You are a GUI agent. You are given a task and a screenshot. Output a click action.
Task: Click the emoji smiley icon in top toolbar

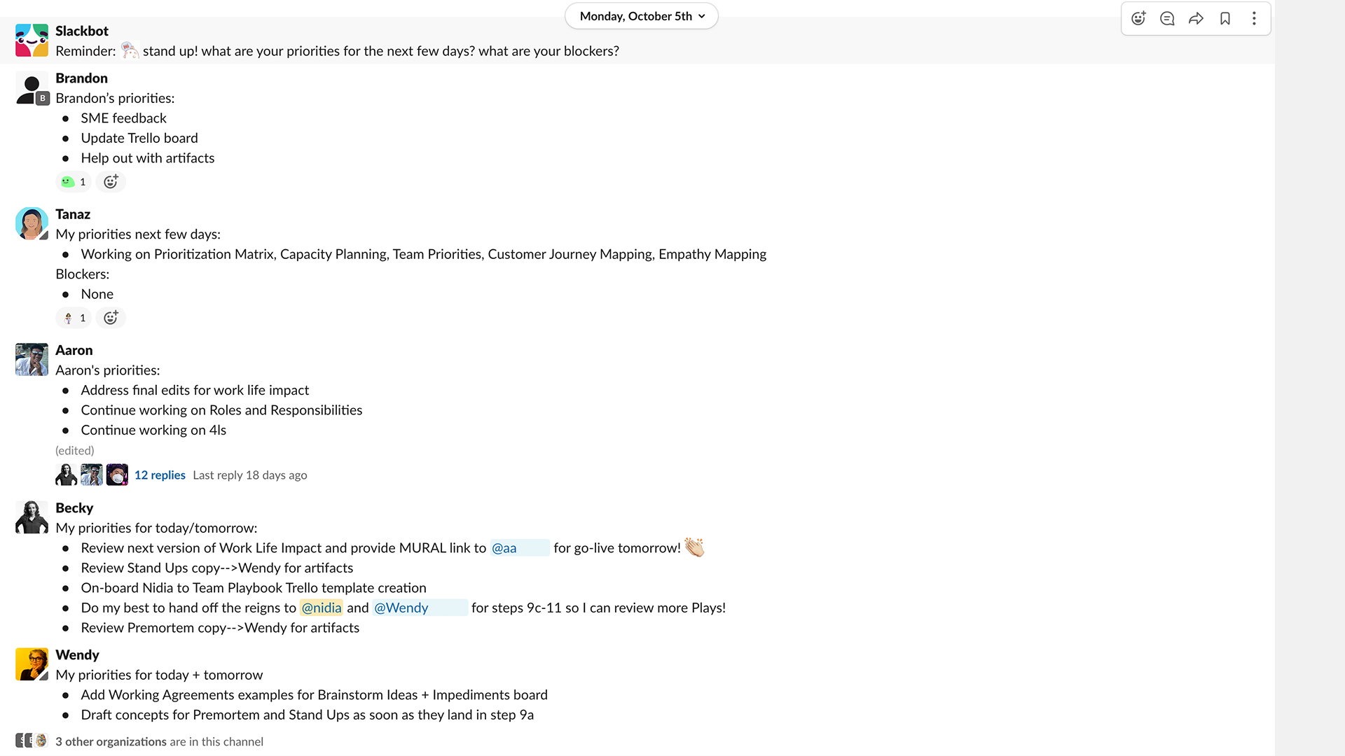click(1138, 17)
